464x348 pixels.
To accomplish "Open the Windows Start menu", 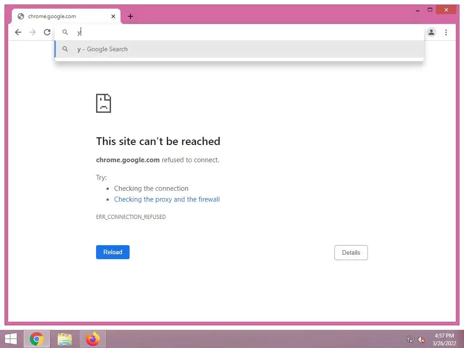I will pos(11,339).
